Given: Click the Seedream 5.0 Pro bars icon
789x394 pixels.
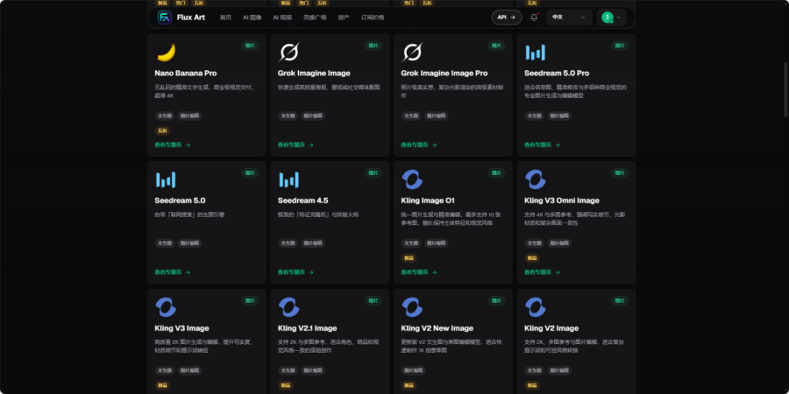Looking at the screenshot, I should [x=536, y=53].
